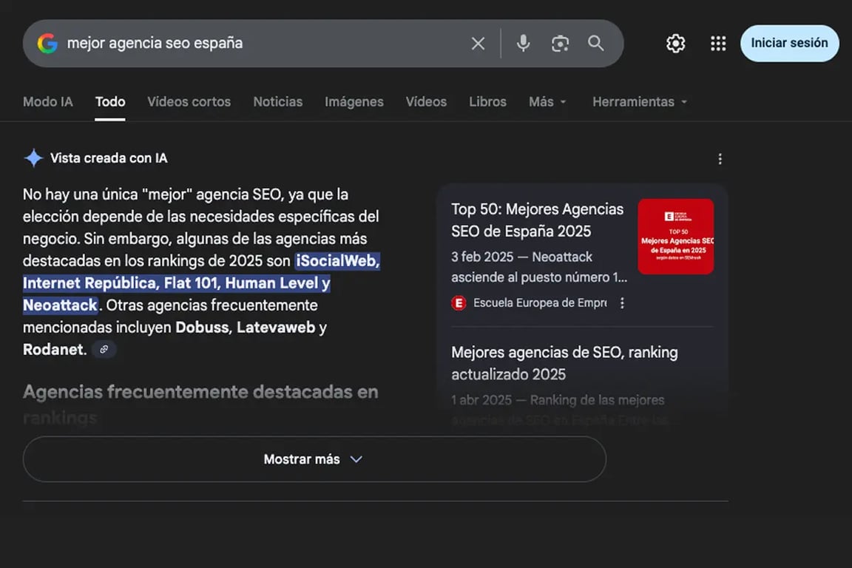The height and width of the screenshot is (568, 852).
Task: Switch to the Imágenes tab
Action: tap(354, 101)
